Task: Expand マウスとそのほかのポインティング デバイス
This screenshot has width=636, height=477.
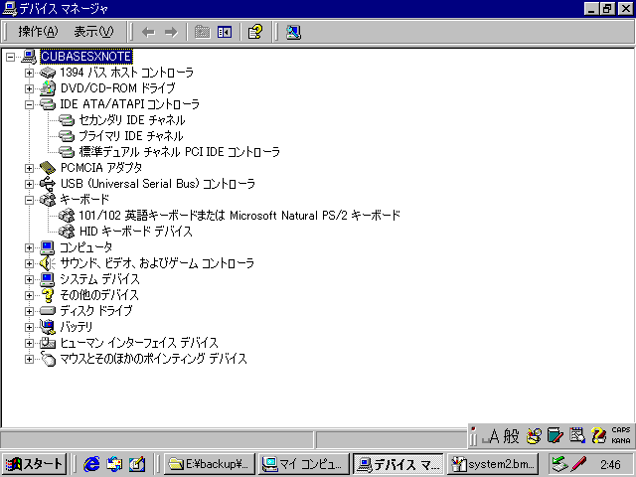Action: point(29,359)
